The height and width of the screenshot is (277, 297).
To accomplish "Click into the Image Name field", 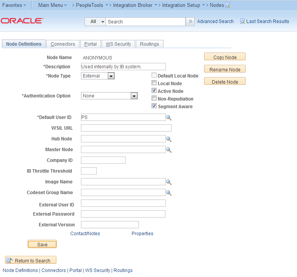I will coord(123,181).
